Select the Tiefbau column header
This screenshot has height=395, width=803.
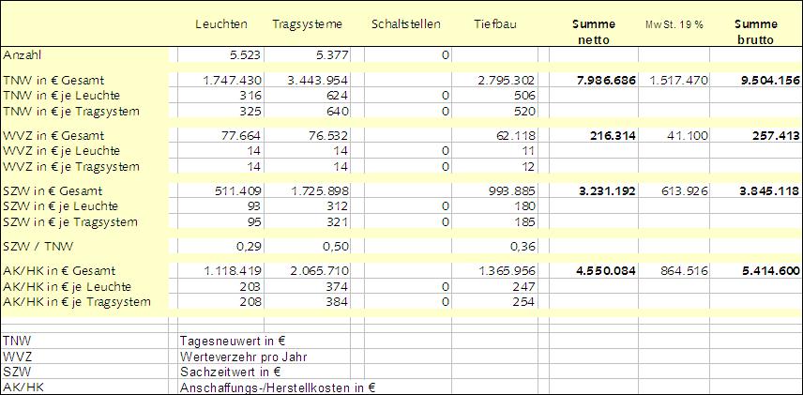click(x=494, y=24)
